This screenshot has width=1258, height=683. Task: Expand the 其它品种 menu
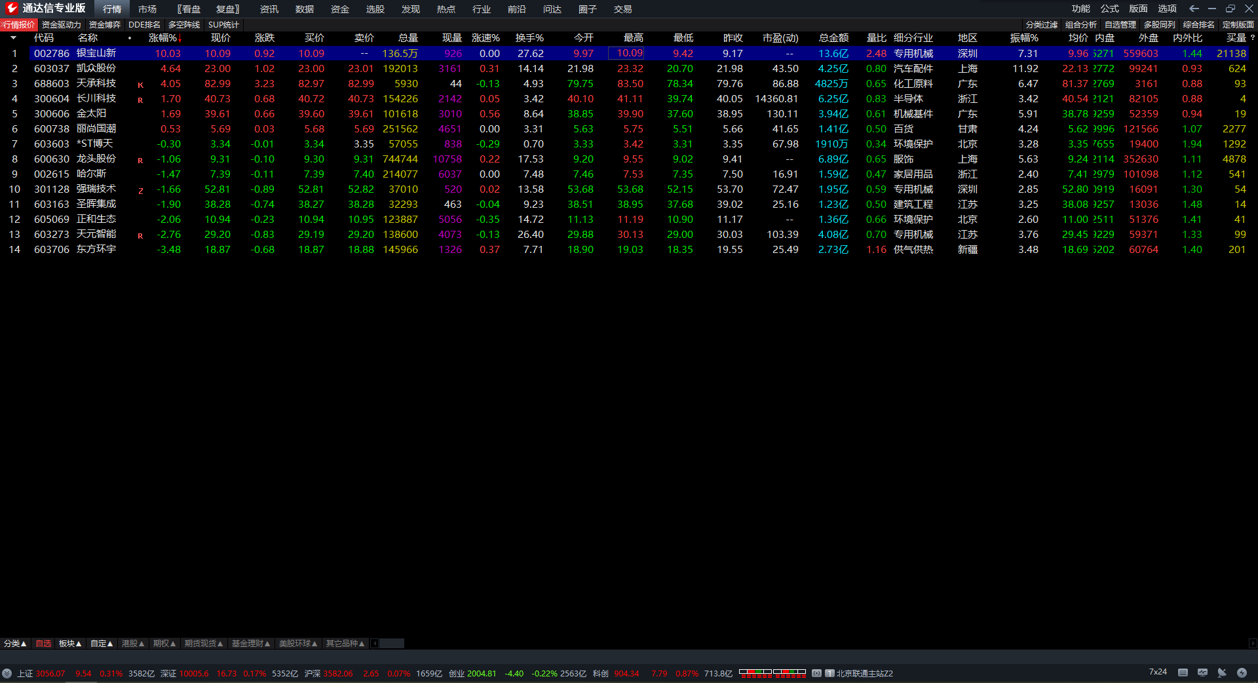click(345, 644)
